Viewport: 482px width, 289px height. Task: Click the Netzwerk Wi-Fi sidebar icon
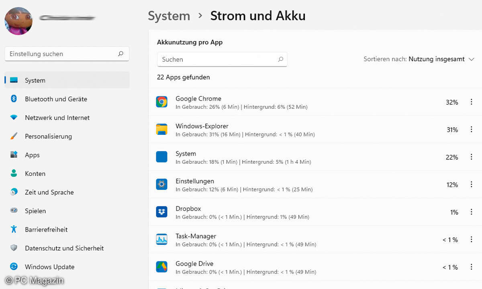(x=14, y=118)
